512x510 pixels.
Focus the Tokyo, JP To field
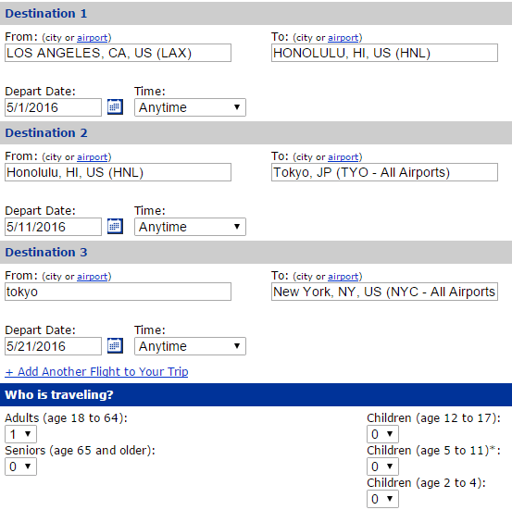point(384,172)
